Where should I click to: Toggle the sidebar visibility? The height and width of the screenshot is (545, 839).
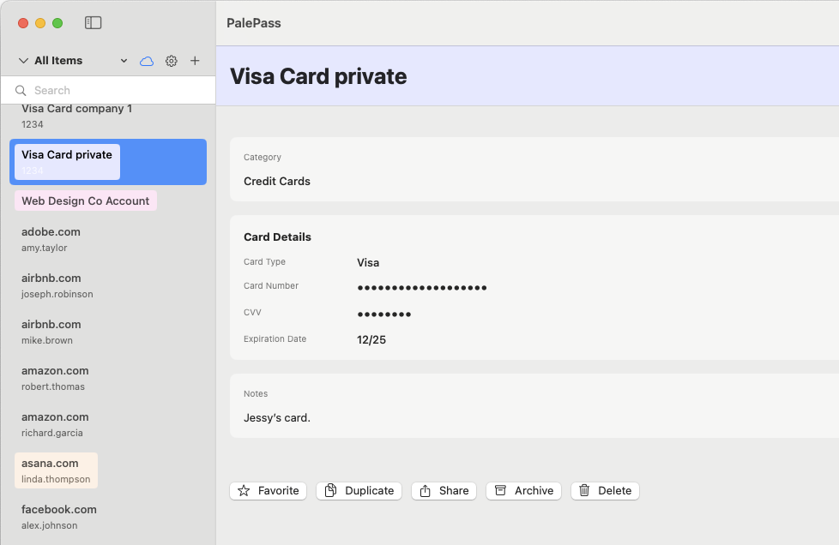[x=93, y=23]
